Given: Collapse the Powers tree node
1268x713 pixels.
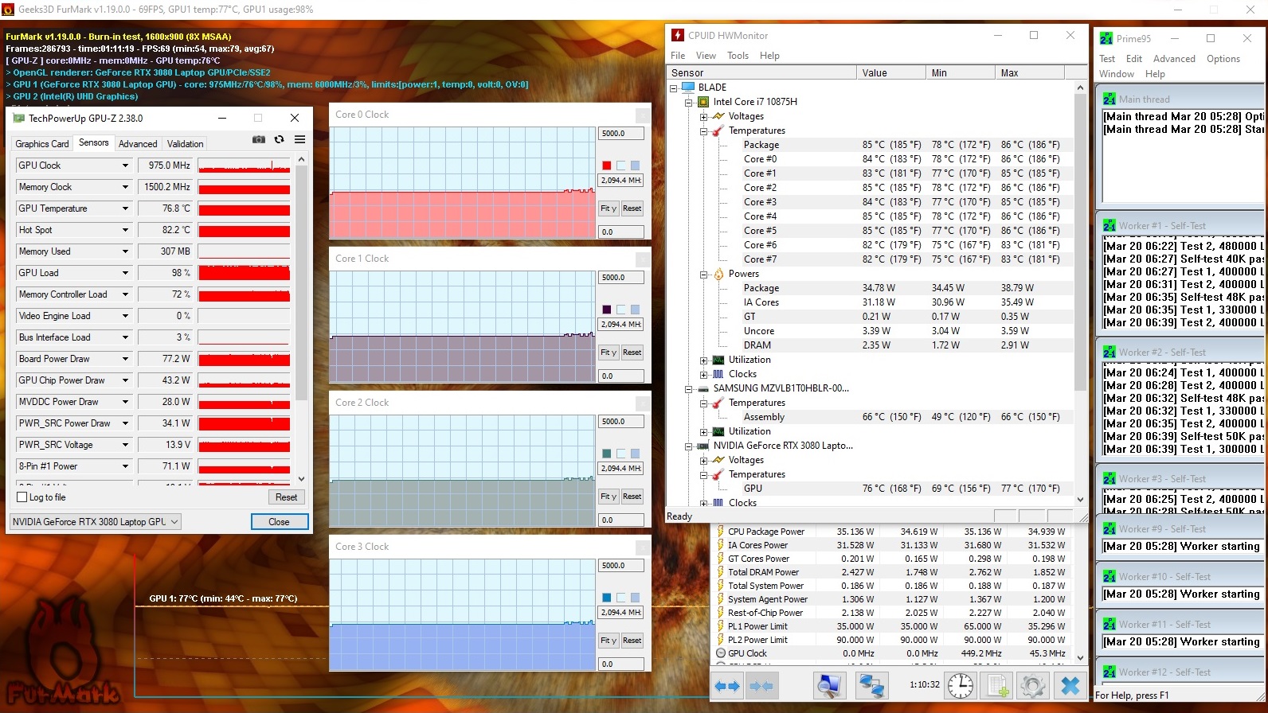Looking at the screenshot, I should tap(703, 274).
